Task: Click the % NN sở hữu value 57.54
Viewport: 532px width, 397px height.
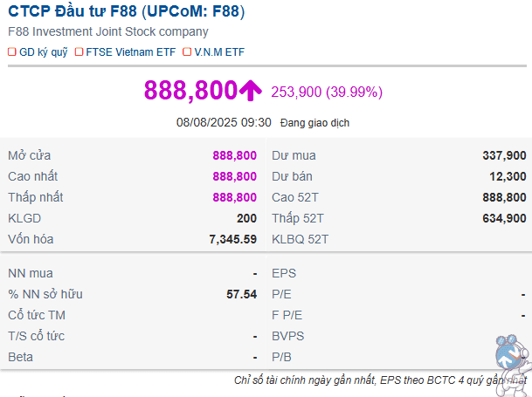Action: tap(241, 294)
